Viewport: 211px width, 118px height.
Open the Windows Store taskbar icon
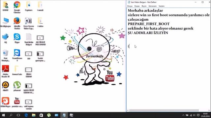click(x=41, y=115)
